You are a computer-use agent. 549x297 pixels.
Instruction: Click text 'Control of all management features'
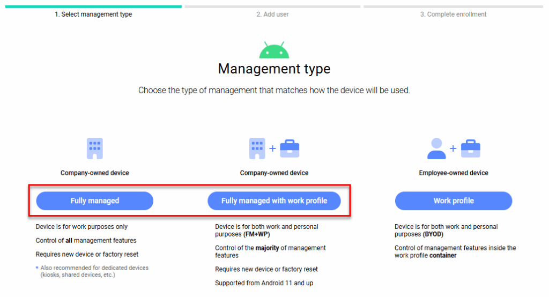click(86, 240)
